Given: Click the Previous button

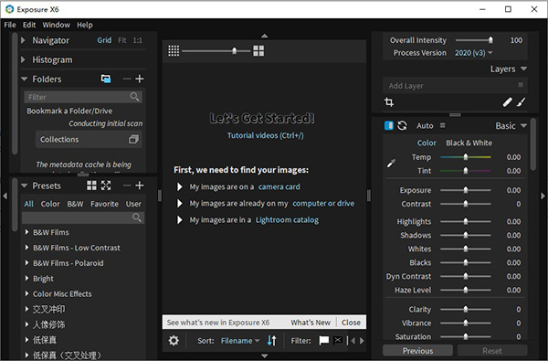Looking at the screenshot, I should [417, 351].
